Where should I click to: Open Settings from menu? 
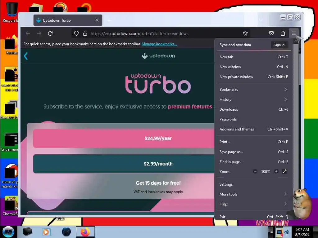click(x=254, y=184)
